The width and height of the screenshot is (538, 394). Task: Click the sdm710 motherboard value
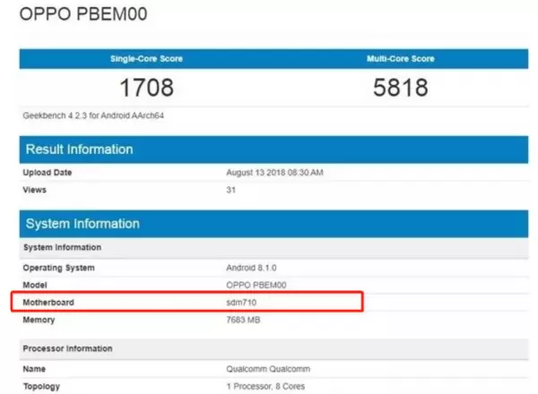coord(242,304)
